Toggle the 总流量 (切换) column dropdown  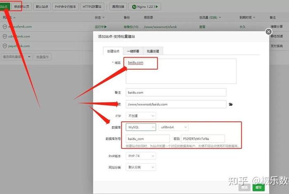[x=220, y=17]
